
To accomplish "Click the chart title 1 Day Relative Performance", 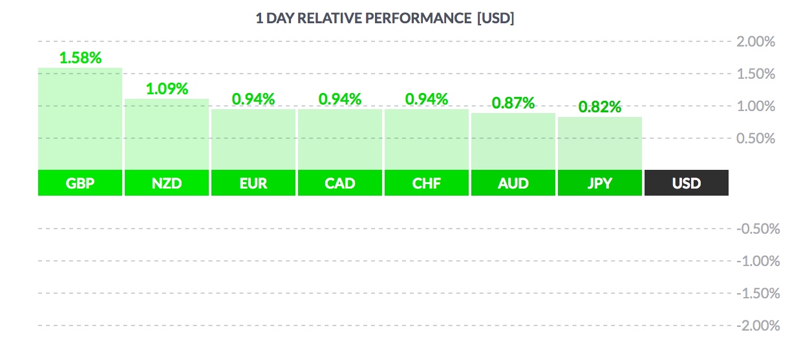I will click(385, 19).
